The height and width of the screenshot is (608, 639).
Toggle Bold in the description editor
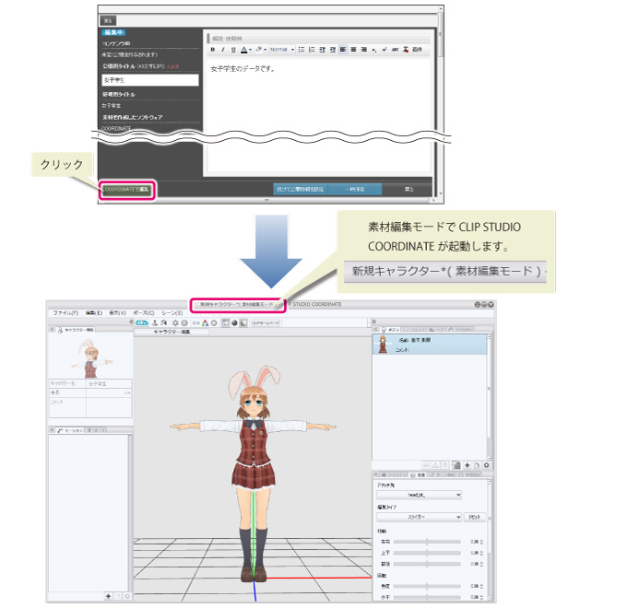click(213, 50)
